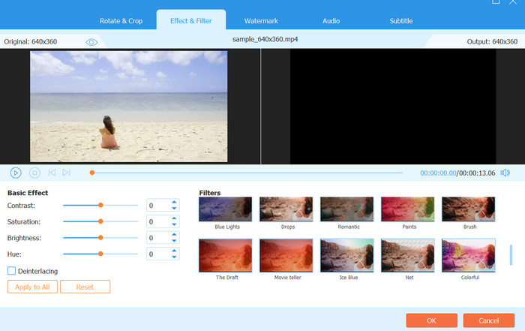Jump to previous frame icon
The image size is (525, 331).
click(x=52, y=173)
